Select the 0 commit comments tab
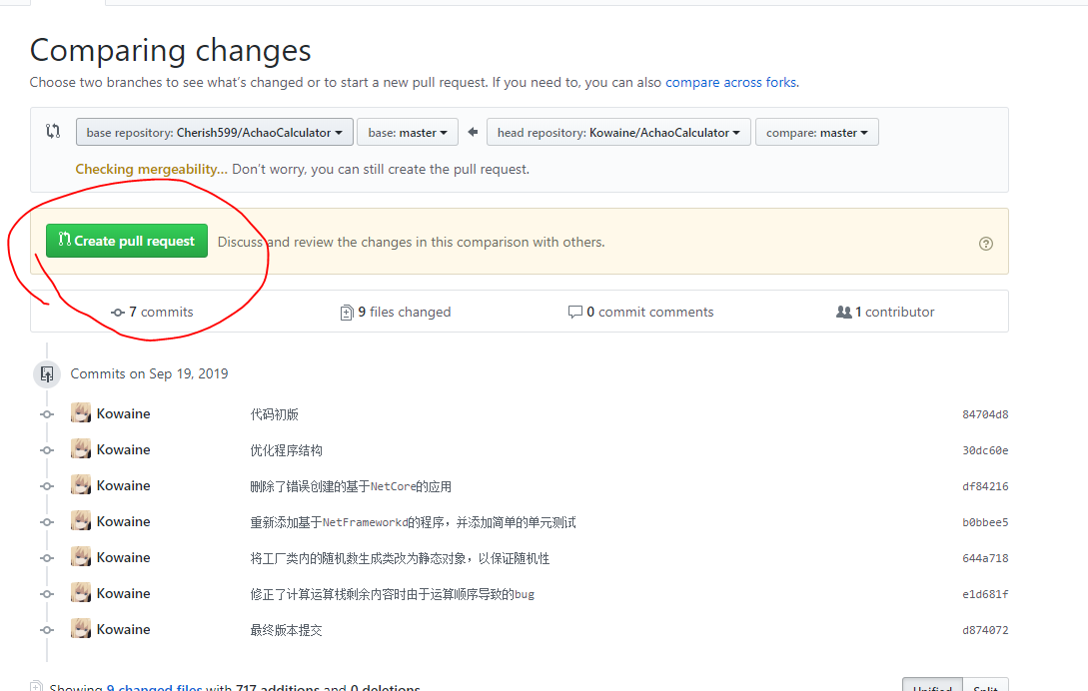 (x=640, y=313)
